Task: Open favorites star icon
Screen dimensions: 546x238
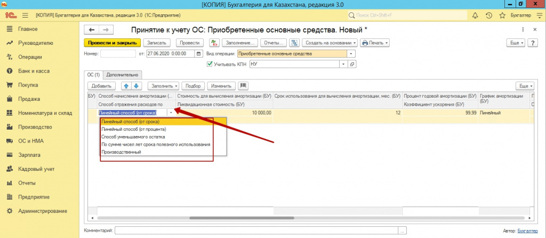Action: coord(502,15)
